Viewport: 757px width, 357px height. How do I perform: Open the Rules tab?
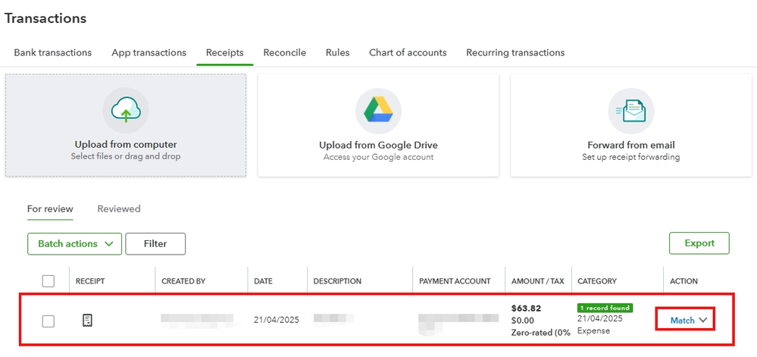tap(337, 52)
